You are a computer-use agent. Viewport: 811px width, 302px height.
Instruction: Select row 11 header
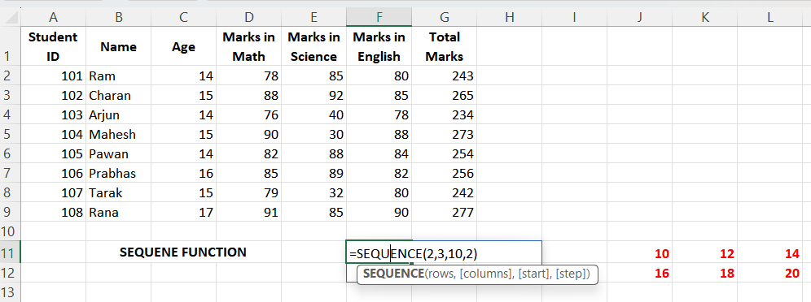11,252
